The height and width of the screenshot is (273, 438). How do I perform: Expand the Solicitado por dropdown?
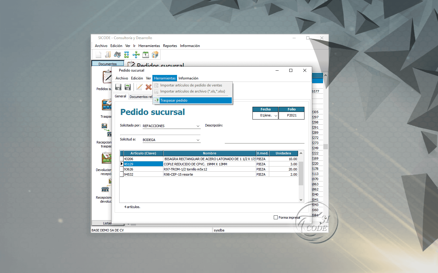pyautogui.click(x=198, y=126)
